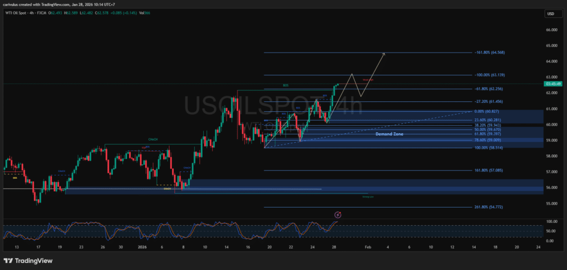The width and height of the screenshot is (567, 270).
Task: Click the countdown timer price label
Action: point(553,84)
